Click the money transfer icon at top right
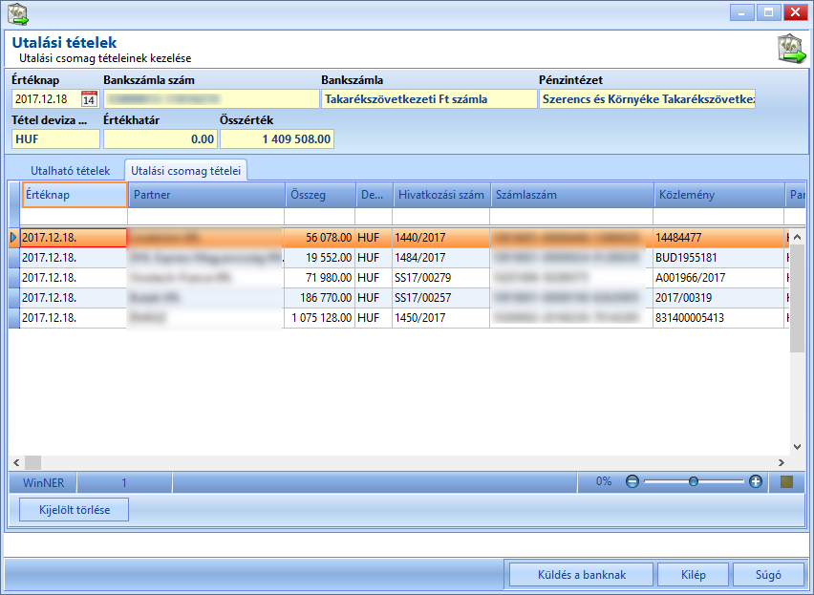The image size is (814, 595). pos(792,50)
